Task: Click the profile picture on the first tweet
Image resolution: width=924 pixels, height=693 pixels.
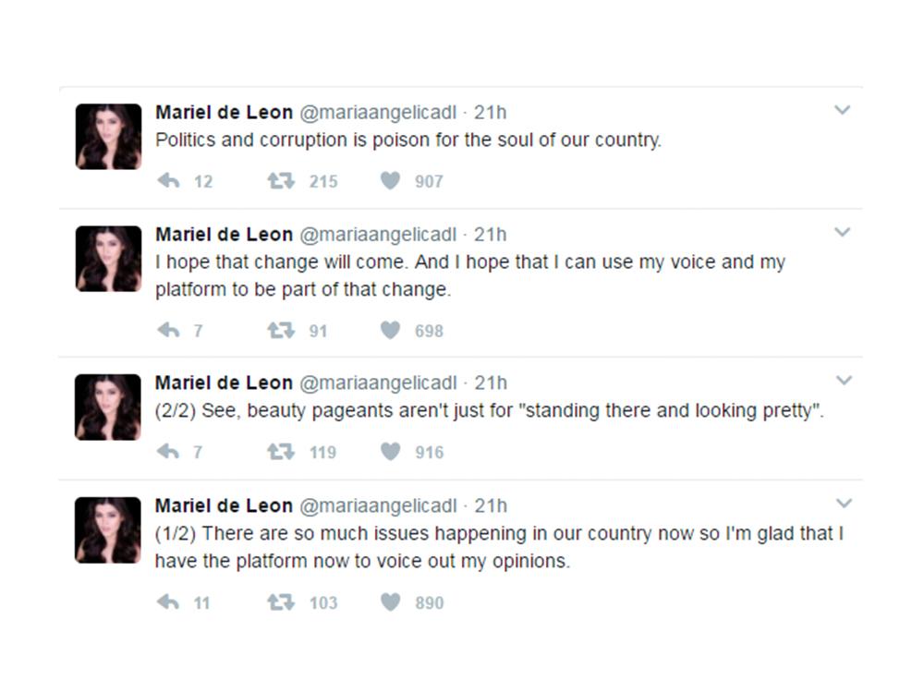Action: 108,137
